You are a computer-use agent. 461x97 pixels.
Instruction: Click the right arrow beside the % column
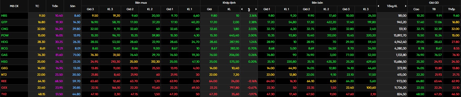(x=256, y=9)
